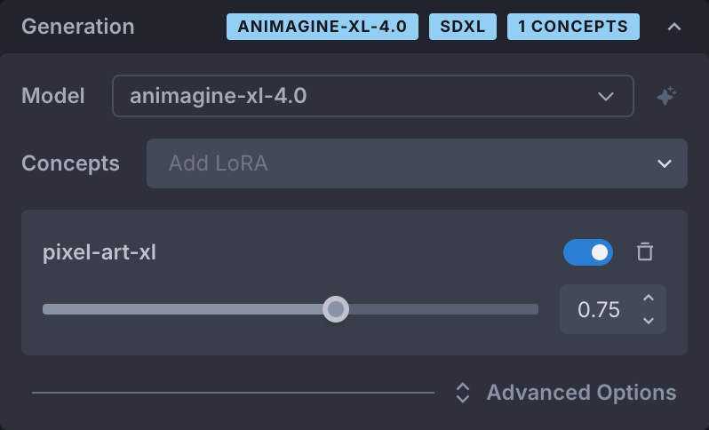The height and width of the screenshot is (430, 709).
Task: Click the up-down arrows icon beside Advanced Options
Action: (x=462, y=393)
